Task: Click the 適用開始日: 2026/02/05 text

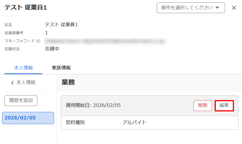Action: click(93, 105)
